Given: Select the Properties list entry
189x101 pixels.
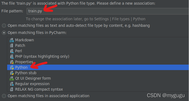Looking at the screenshot, I should [x=98, y=62].
